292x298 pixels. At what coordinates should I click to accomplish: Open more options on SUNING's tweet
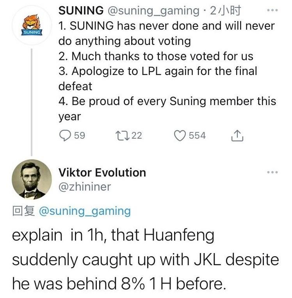coord(272,10)
